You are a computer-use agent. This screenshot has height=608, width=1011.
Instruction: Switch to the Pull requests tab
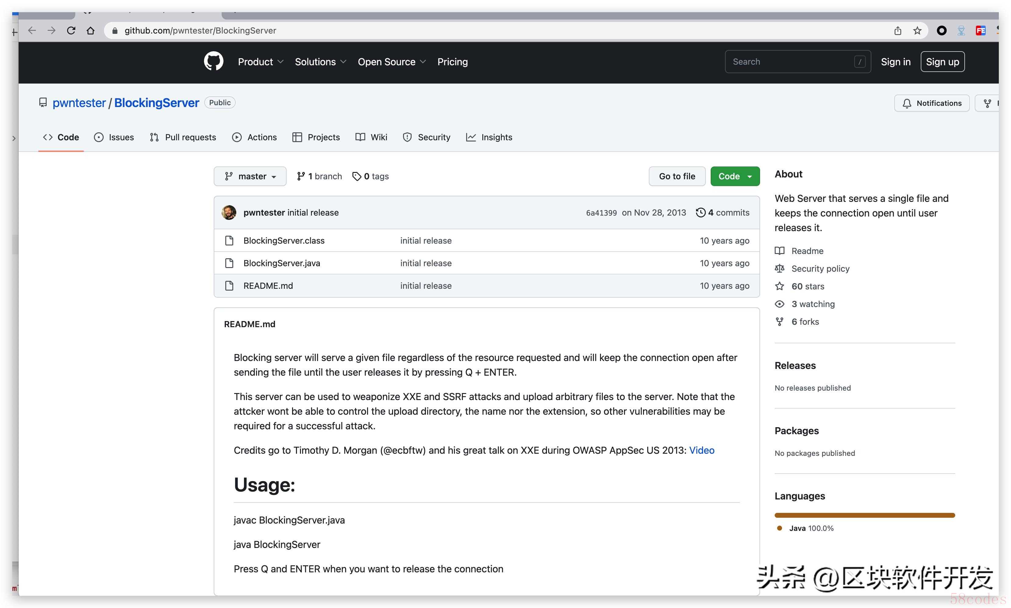(x=183, y=137)
